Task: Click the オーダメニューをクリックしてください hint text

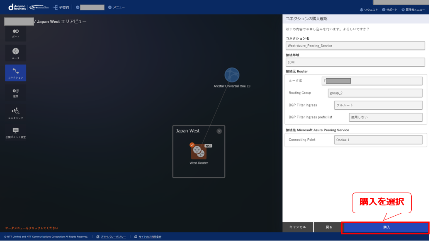Action: (x=32, y=228)
